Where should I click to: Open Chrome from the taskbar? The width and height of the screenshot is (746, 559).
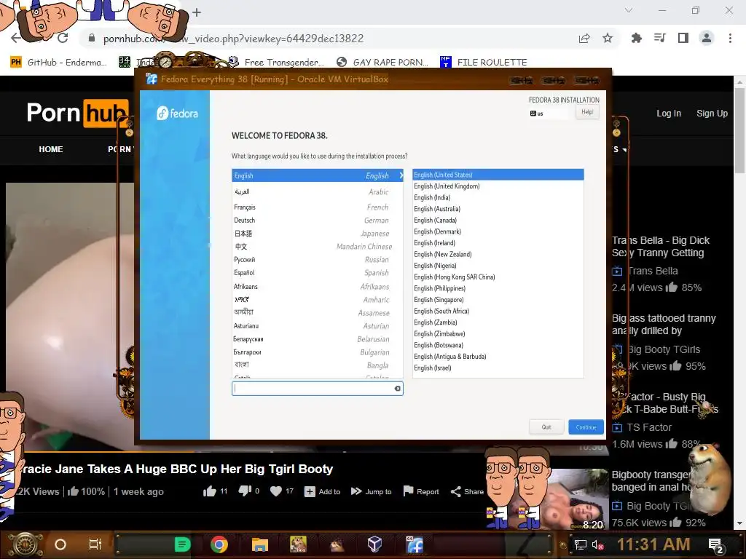click(x=219, y=544)
